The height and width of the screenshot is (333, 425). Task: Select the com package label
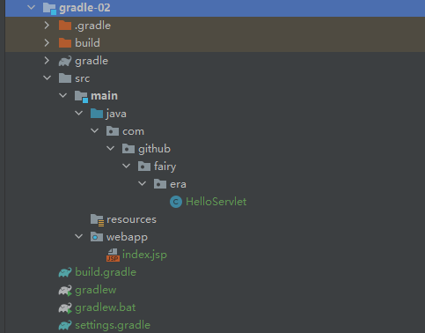click(x=133, y=131)
